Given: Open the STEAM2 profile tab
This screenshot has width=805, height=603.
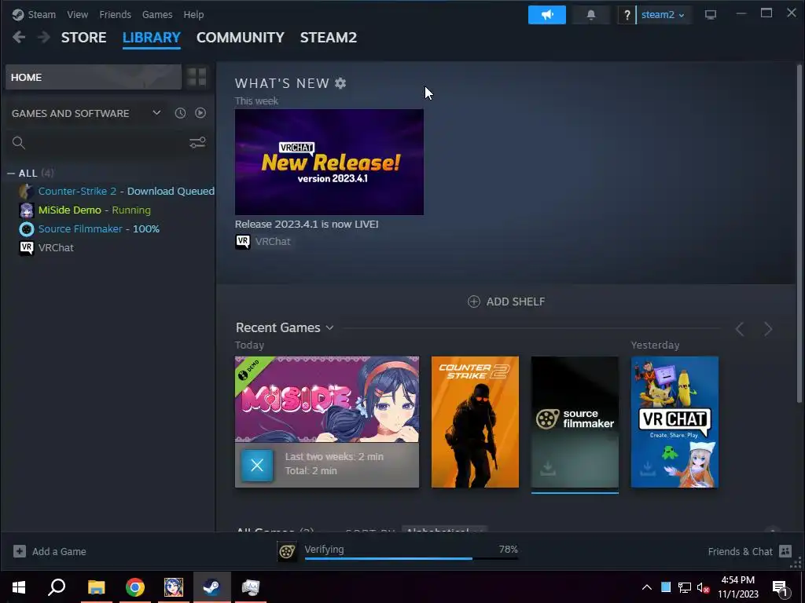Looking at the screenshot, I should click(329, 38).
